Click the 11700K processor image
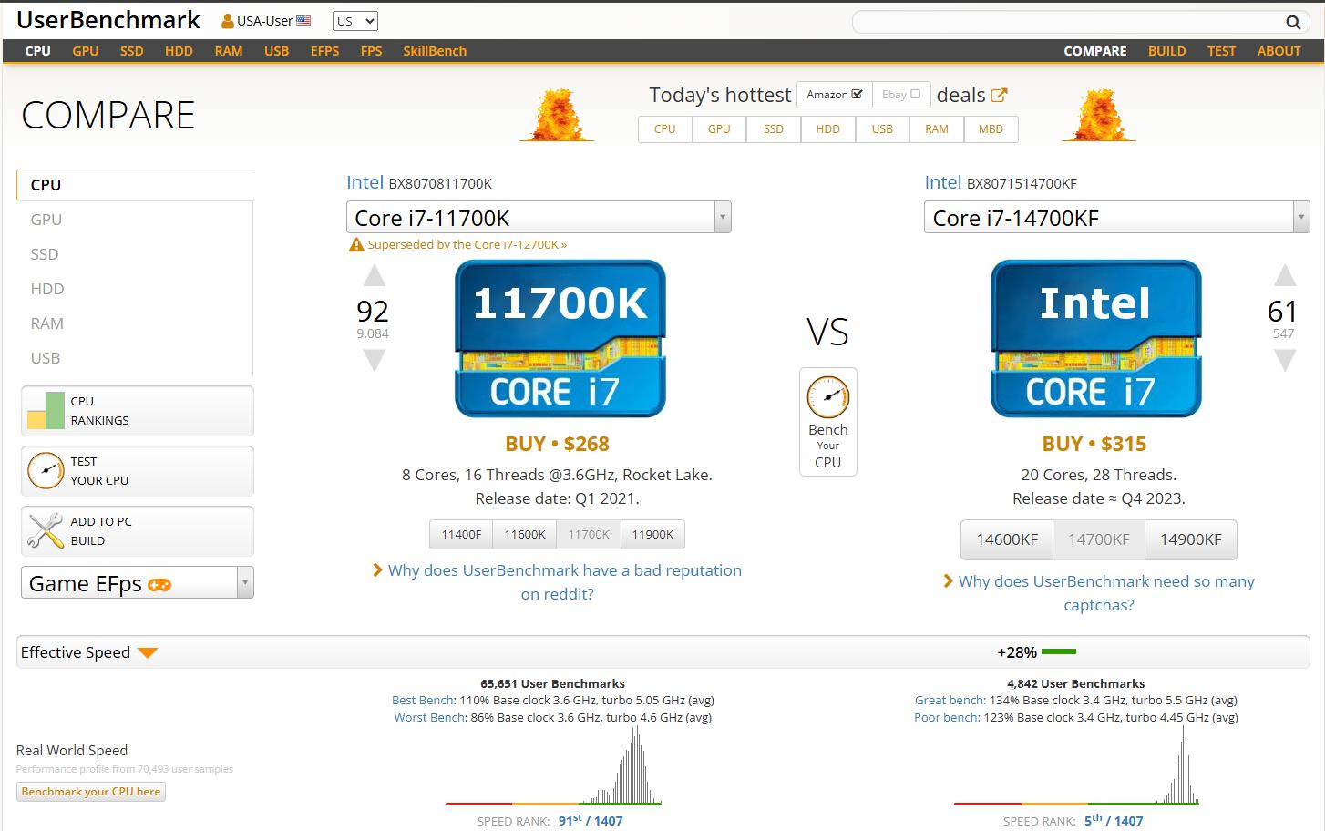 (x=560, y=339)
